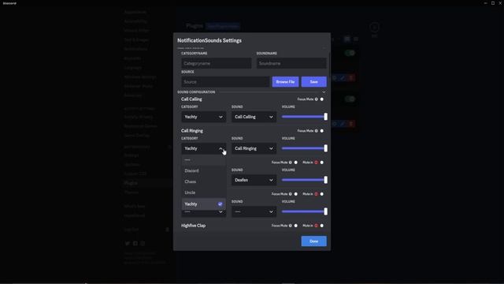504x284 pixels.
Task: Choose the blank dash option in category list
Action: click(x=203, y=159)
